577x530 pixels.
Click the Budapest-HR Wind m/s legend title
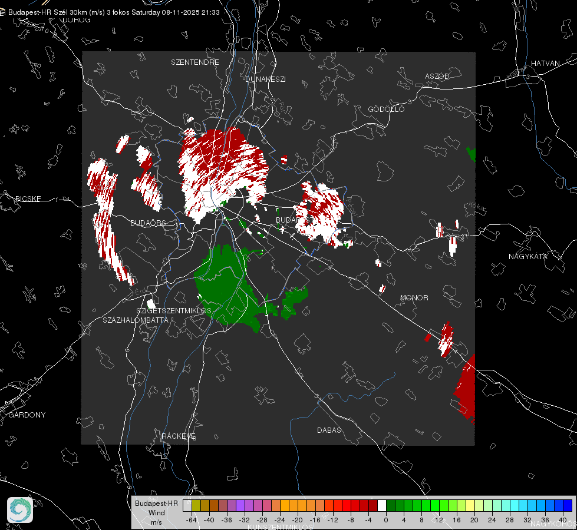click(156, 513)
